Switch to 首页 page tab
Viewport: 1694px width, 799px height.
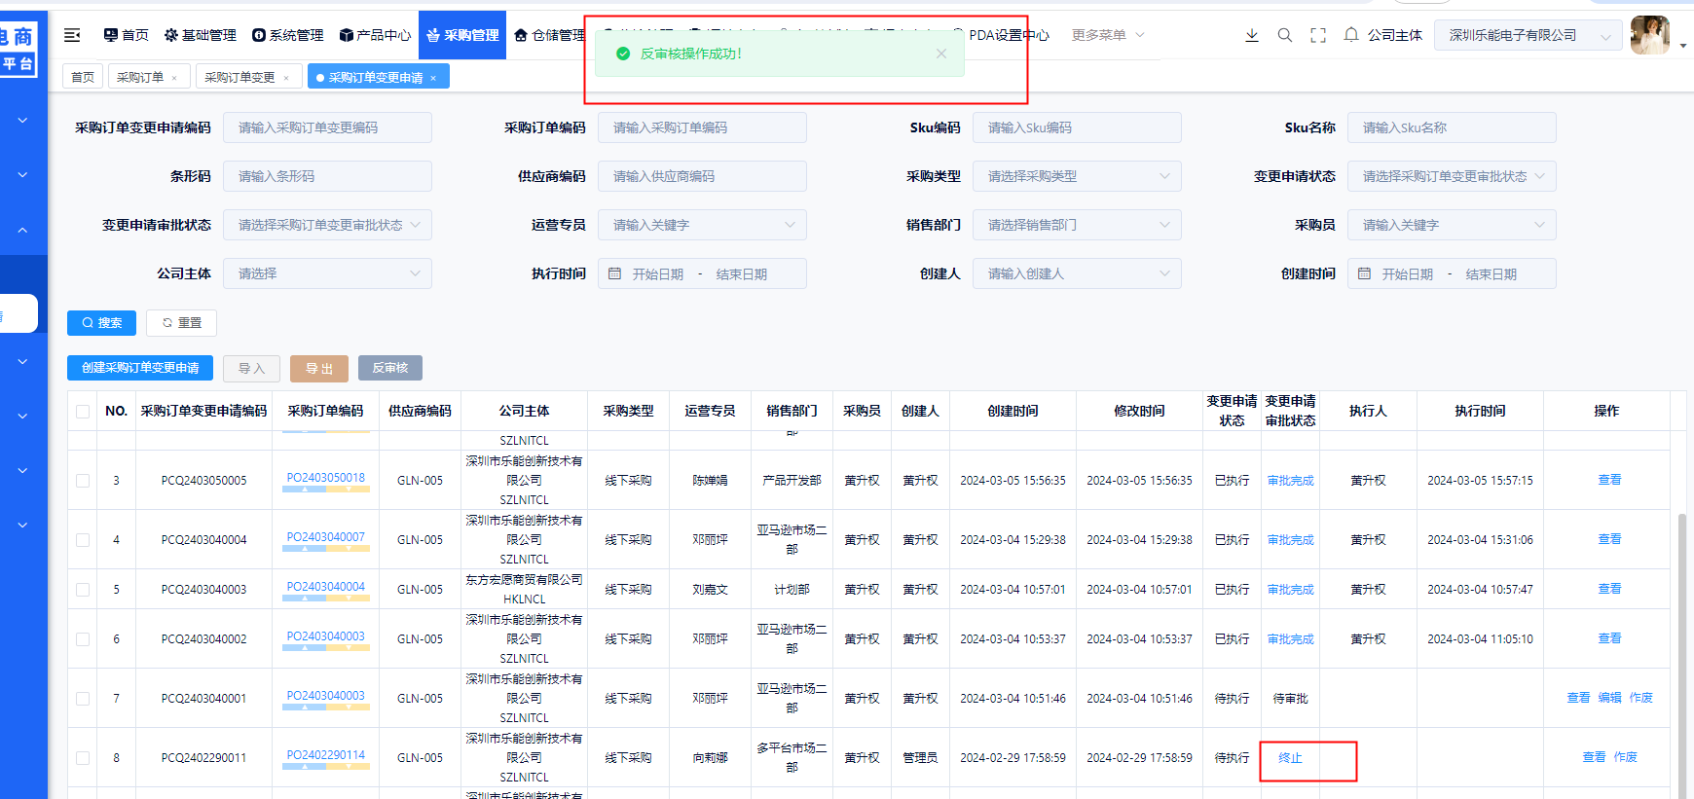83,77
